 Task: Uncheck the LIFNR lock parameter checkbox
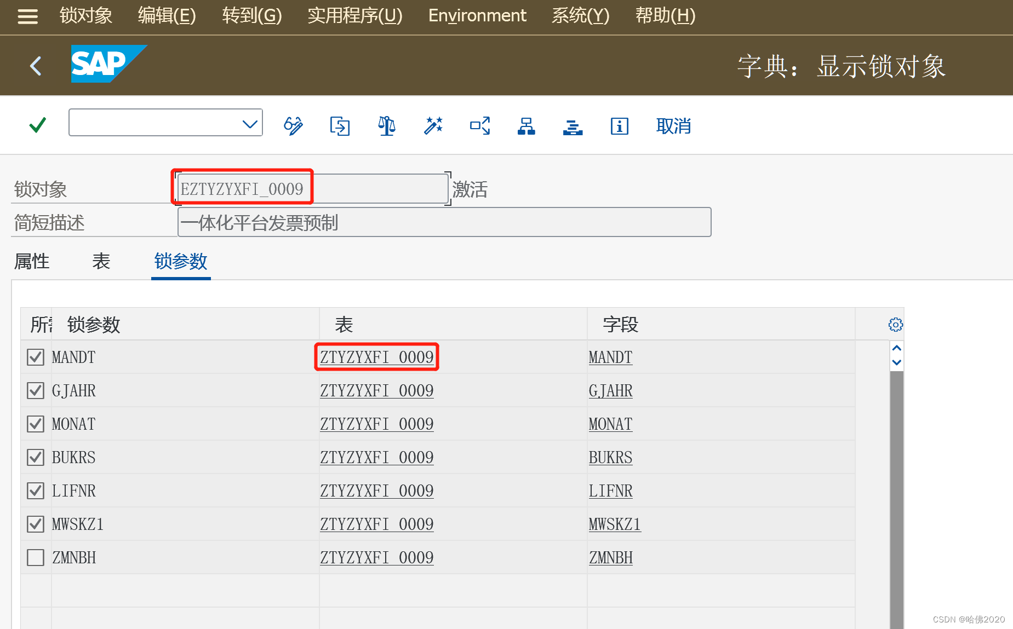(35, 490)
